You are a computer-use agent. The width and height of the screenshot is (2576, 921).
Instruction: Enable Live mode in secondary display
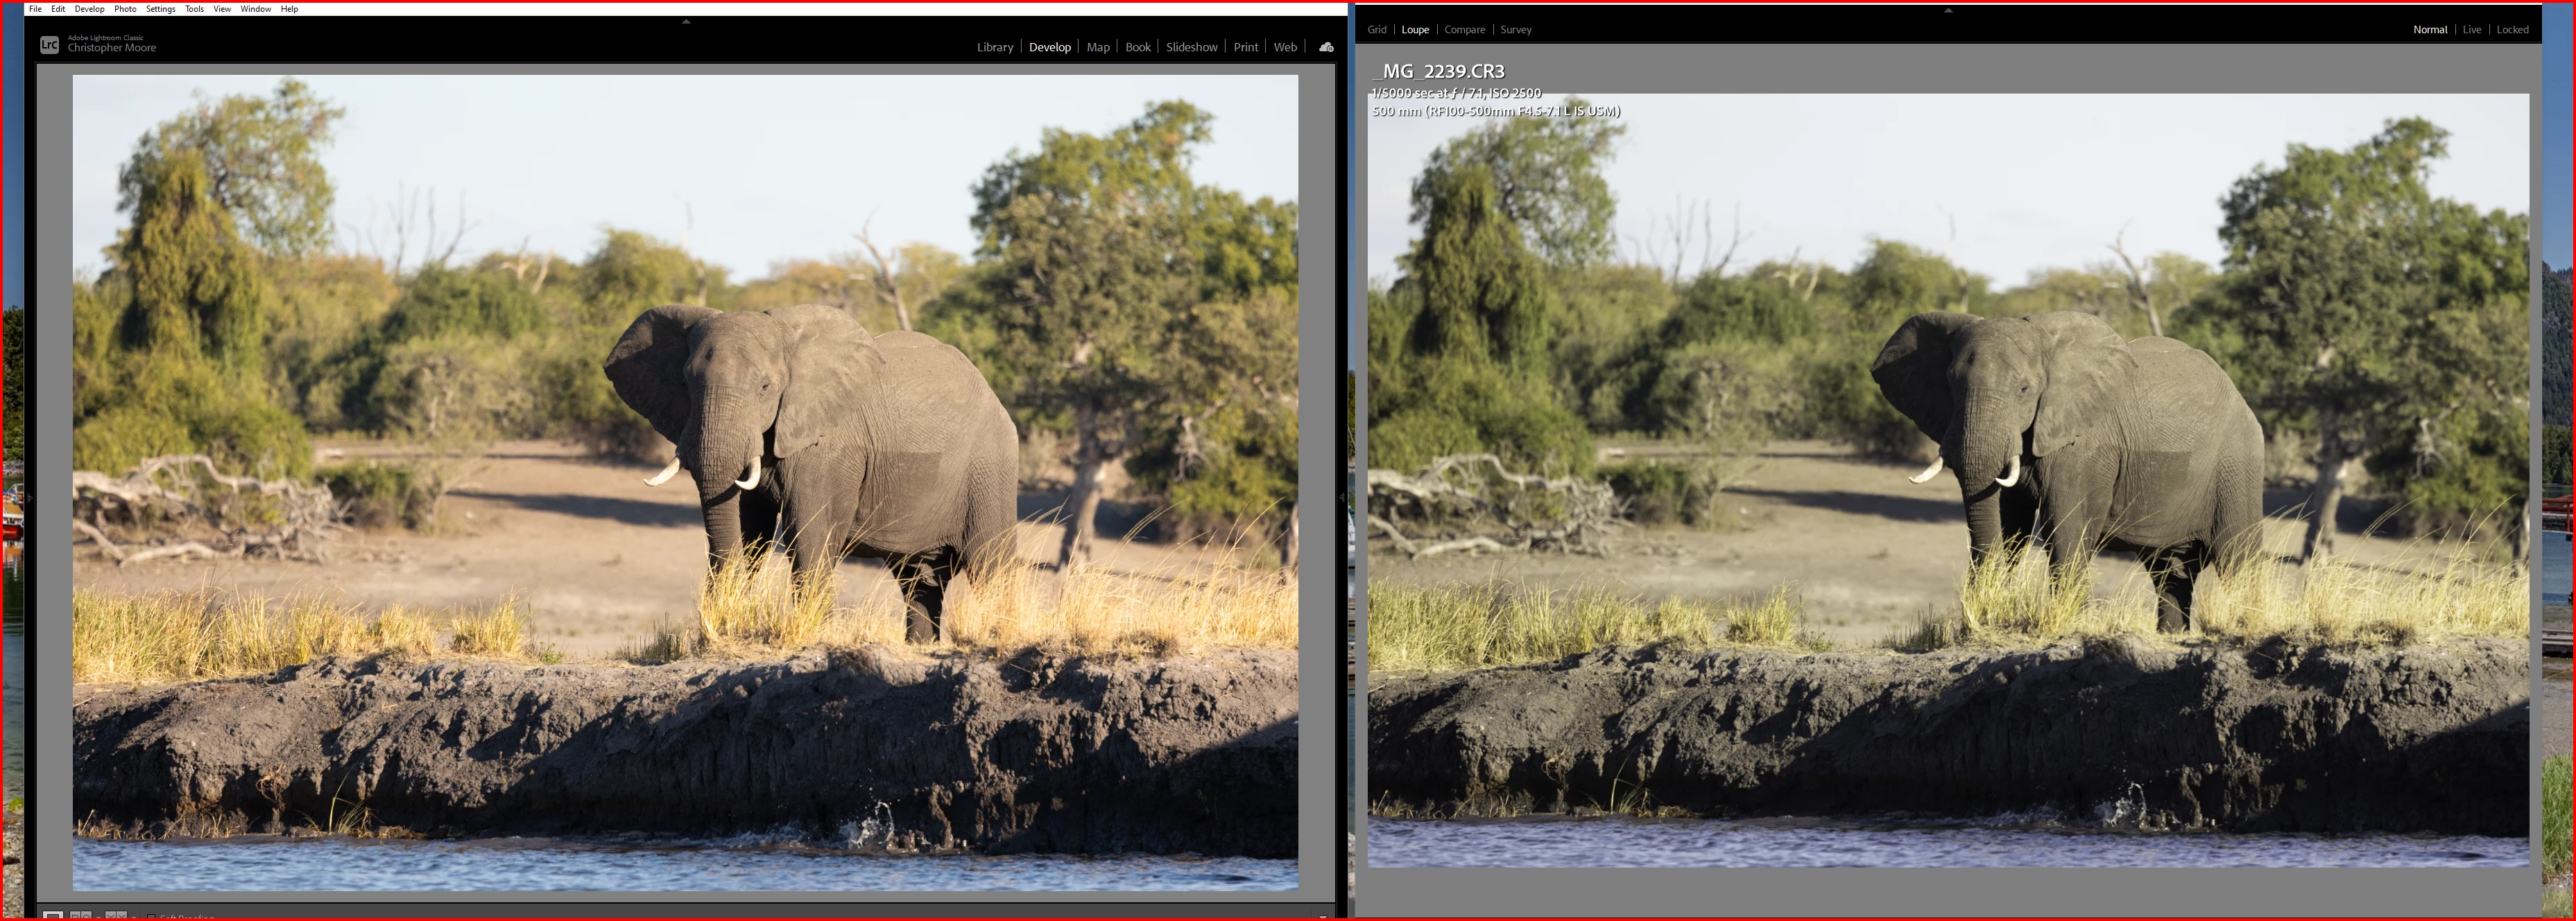(x=2471, y=30)
